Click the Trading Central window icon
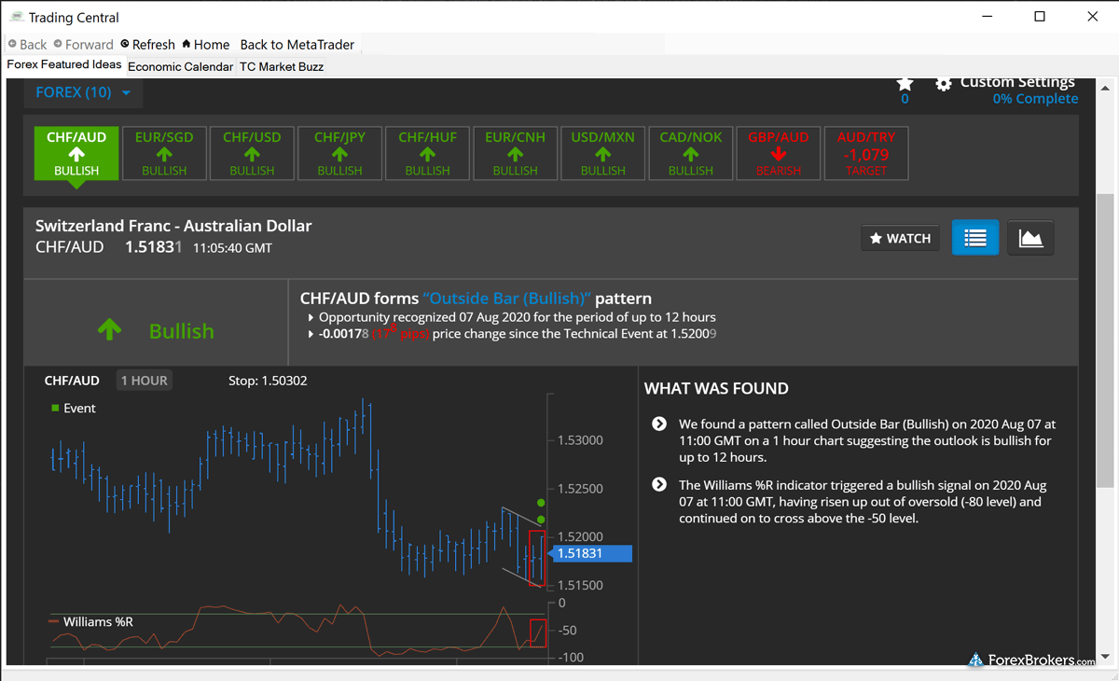This screenshot has height=681, width=1119. pos(16,17)
